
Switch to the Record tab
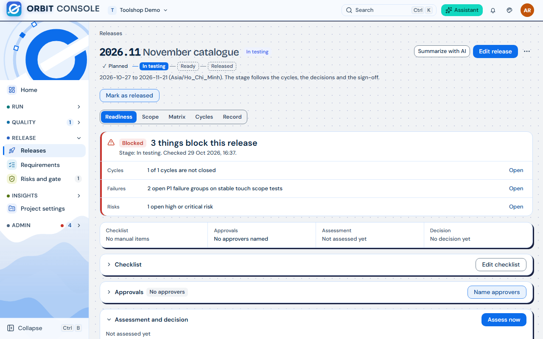tap(232, 117)
